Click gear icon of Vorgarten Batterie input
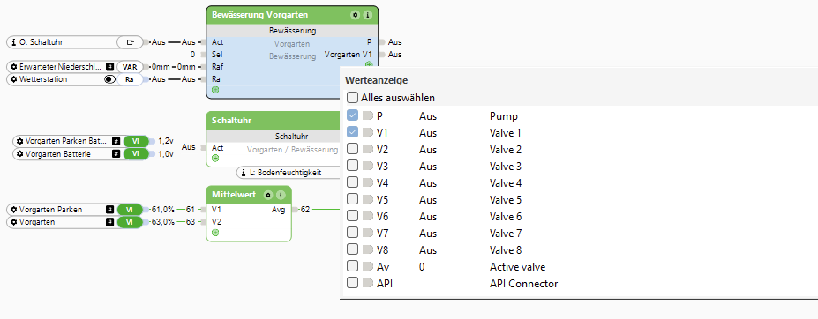The image size is (818, 319). (x=20, y=154)
